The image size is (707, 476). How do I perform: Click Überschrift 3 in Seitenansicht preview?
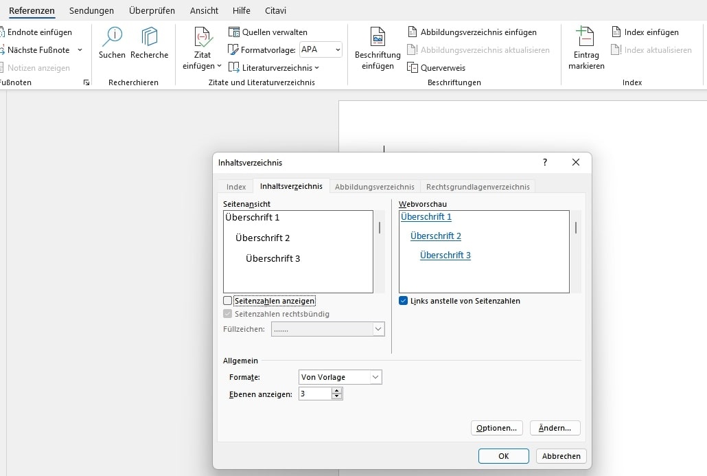pyautogui.click(x=273, y=258)
